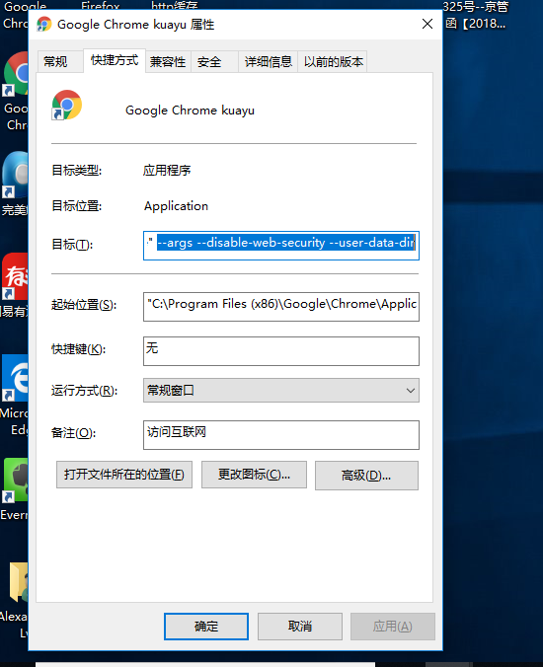The image size is (543, 667).
Task: Confirm with the 确定 button
Action: pos(206,627)
